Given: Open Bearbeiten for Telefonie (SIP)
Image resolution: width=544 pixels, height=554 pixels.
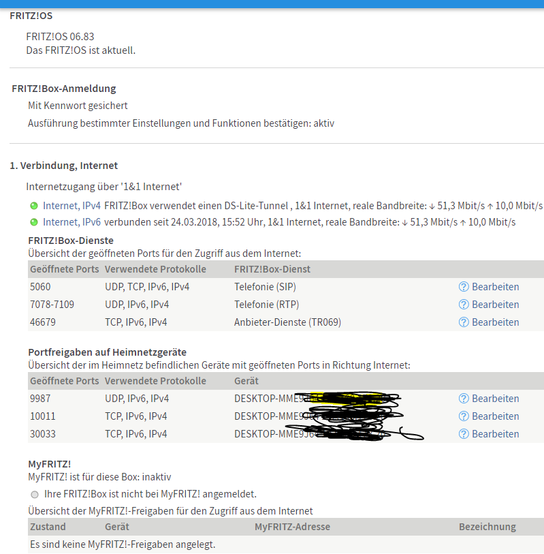Looking at the screenshot, I should [495, 286].
